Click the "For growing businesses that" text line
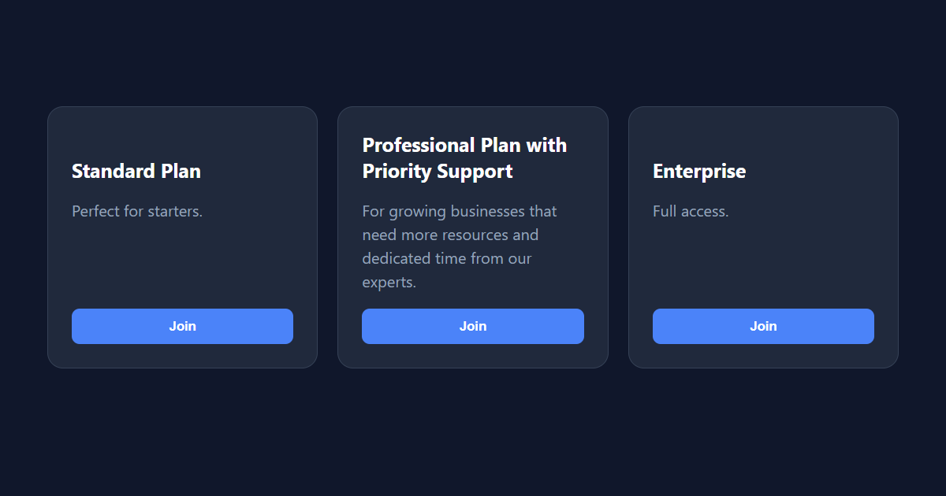946x496 pixels. [460, 211]
